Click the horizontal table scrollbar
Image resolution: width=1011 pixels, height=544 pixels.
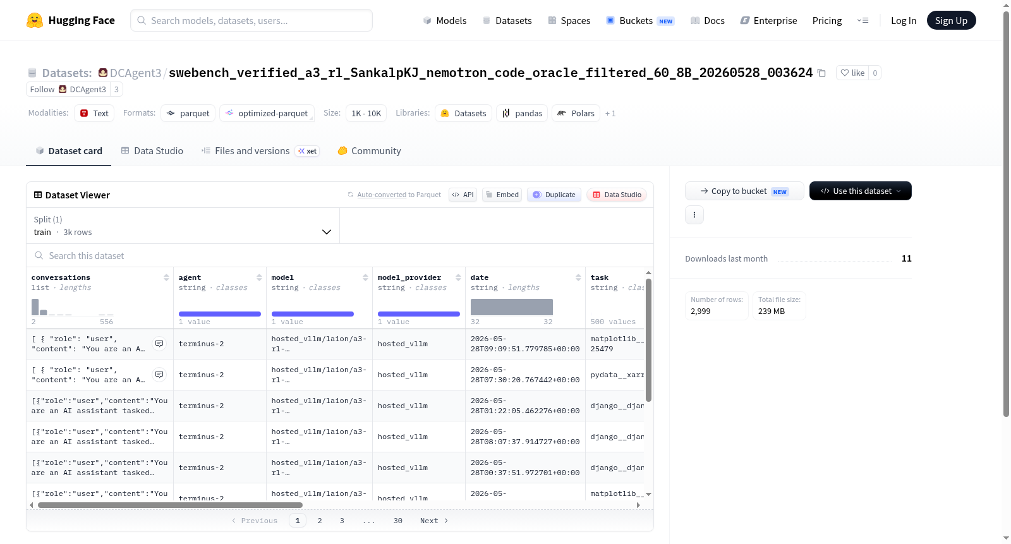[170, 505]
